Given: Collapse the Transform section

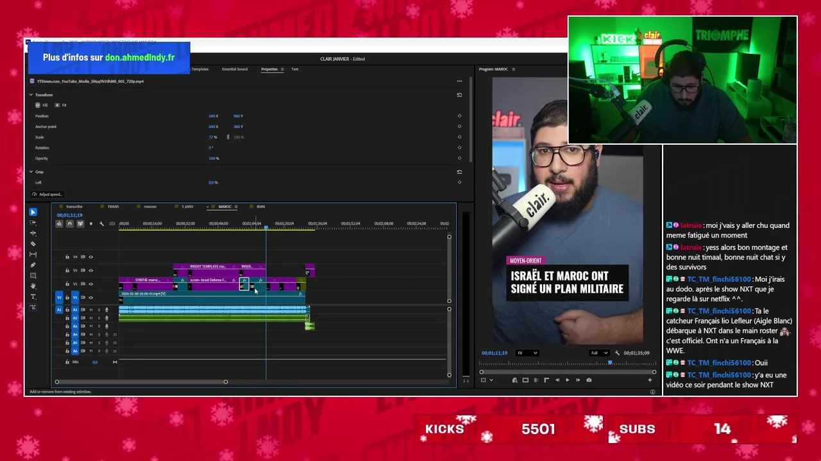Looking at the screenshot, I should 31,95.
